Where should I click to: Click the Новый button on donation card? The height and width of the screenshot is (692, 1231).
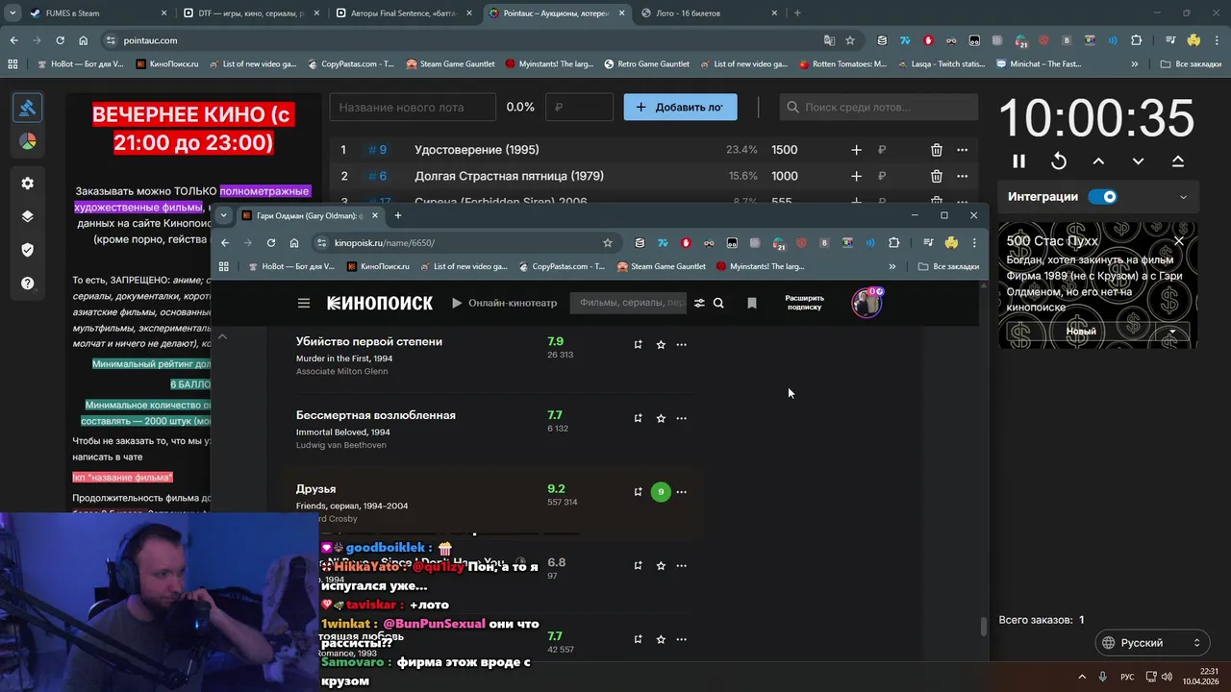point(1081,332)
